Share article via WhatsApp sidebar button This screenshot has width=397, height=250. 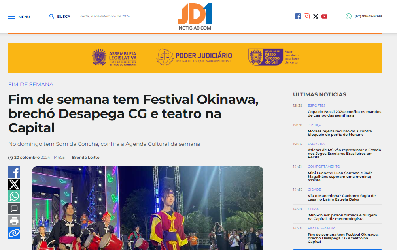coord(14,197)
